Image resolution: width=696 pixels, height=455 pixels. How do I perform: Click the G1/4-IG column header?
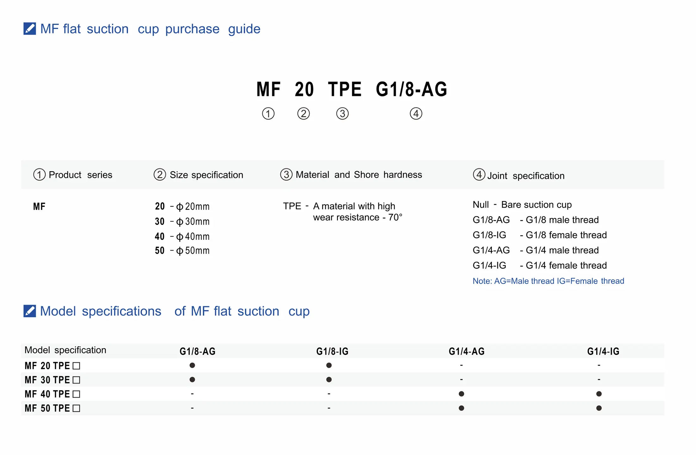[603, 351]
